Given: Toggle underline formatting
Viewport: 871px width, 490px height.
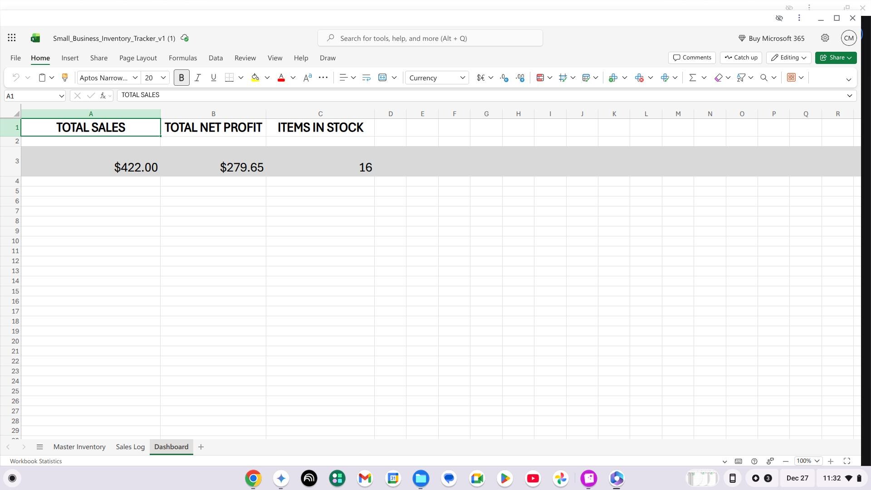Looking at the screenshot, I should (x=213, y=78).
